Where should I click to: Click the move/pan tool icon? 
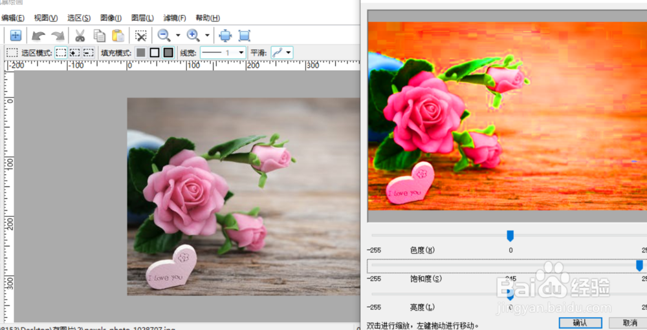[x=16, y=36]
